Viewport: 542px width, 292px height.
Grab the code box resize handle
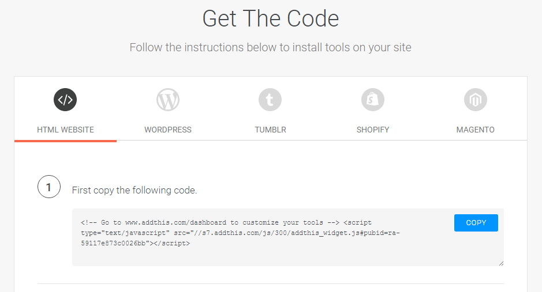(x=500, y=263)
